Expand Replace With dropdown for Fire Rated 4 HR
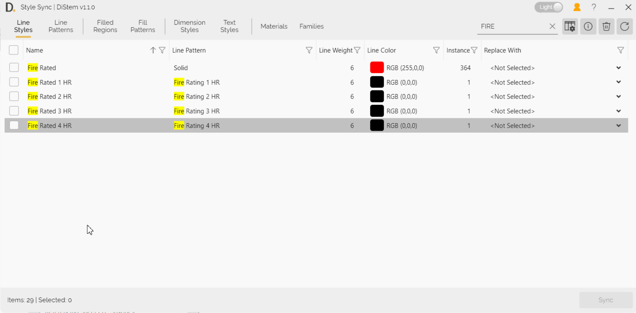Screen dimensions: 636x313 coord(618,126)
